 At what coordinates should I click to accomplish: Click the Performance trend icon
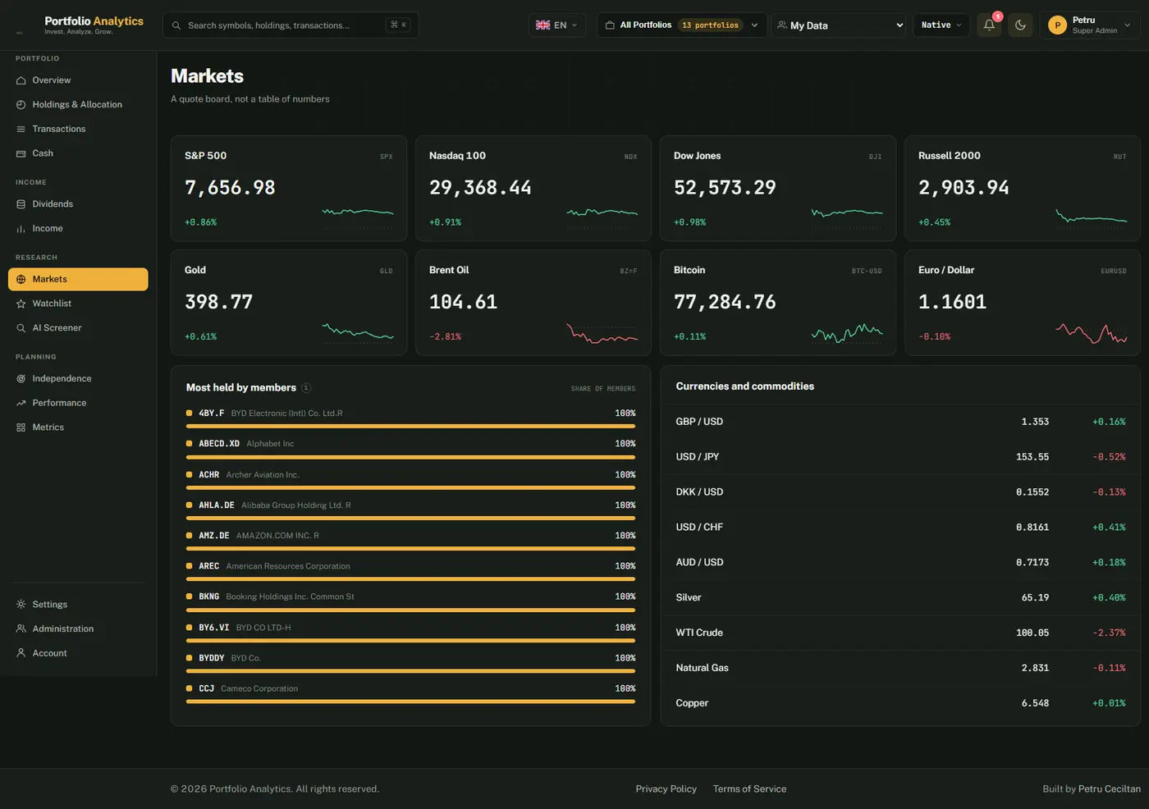[21, 403]
